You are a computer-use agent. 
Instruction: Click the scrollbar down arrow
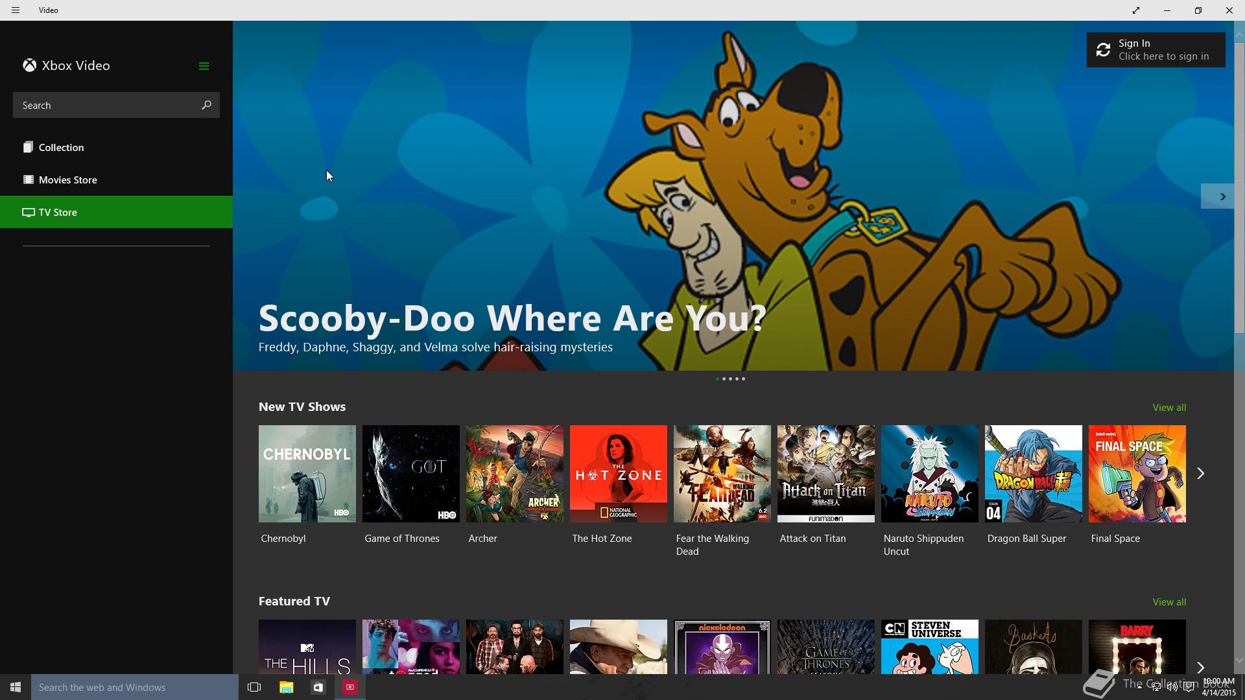tap(1239, 660)
